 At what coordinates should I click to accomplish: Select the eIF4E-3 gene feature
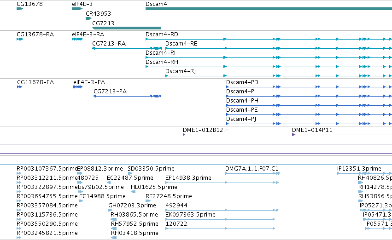pyautogui.click(x=77, y=9)
